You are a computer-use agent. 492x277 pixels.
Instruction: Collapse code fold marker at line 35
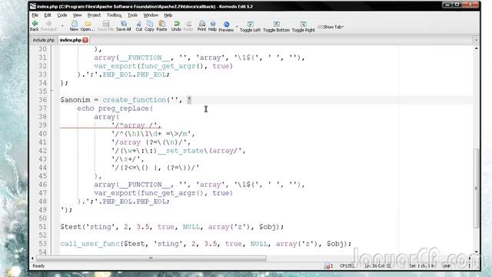[52, 91]
